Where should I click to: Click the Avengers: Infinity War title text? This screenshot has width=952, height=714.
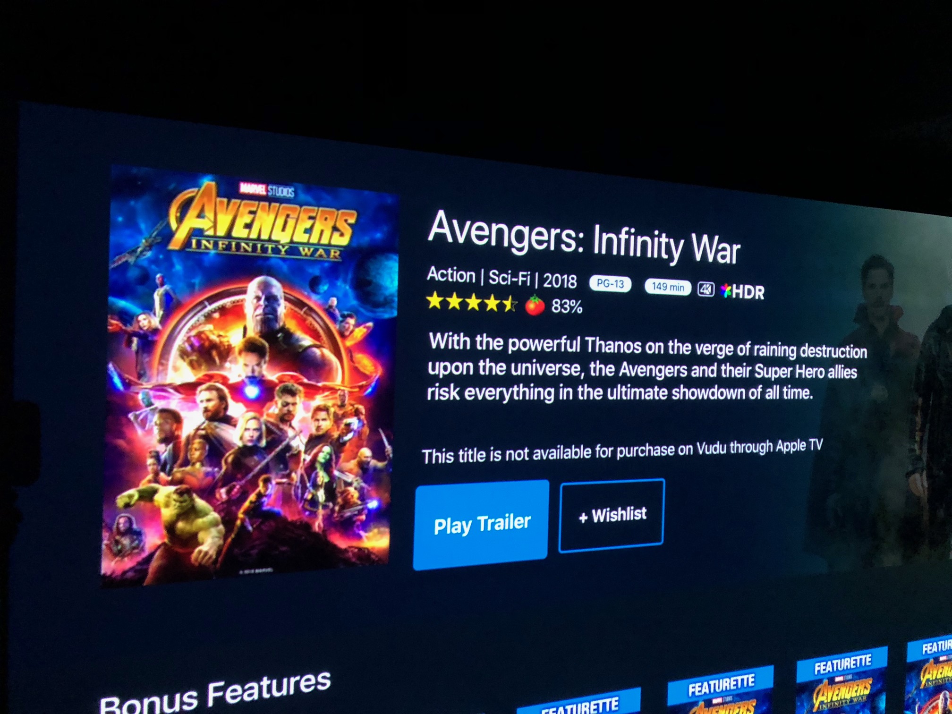584,238
